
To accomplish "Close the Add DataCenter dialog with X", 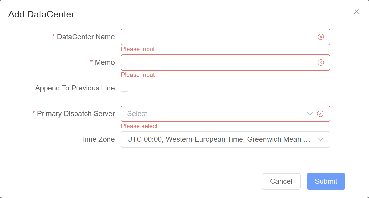I will pyautogui.click(x=356, y=11).
